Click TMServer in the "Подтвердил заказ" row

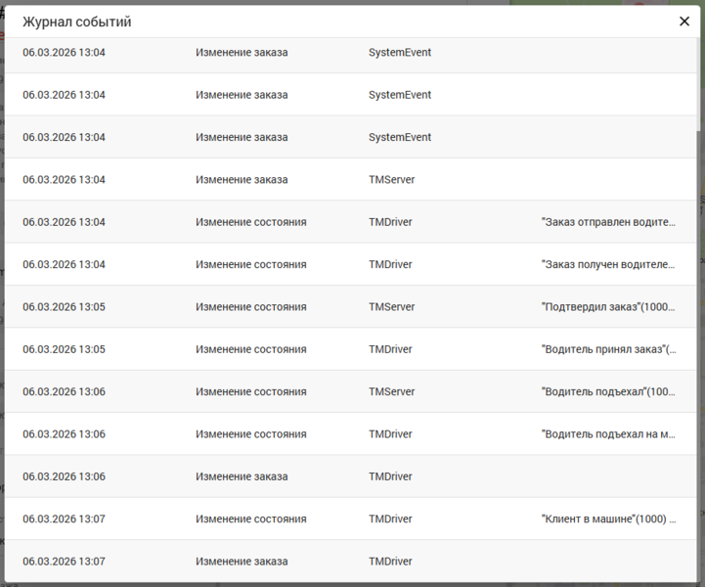click(x=391, y=307)
